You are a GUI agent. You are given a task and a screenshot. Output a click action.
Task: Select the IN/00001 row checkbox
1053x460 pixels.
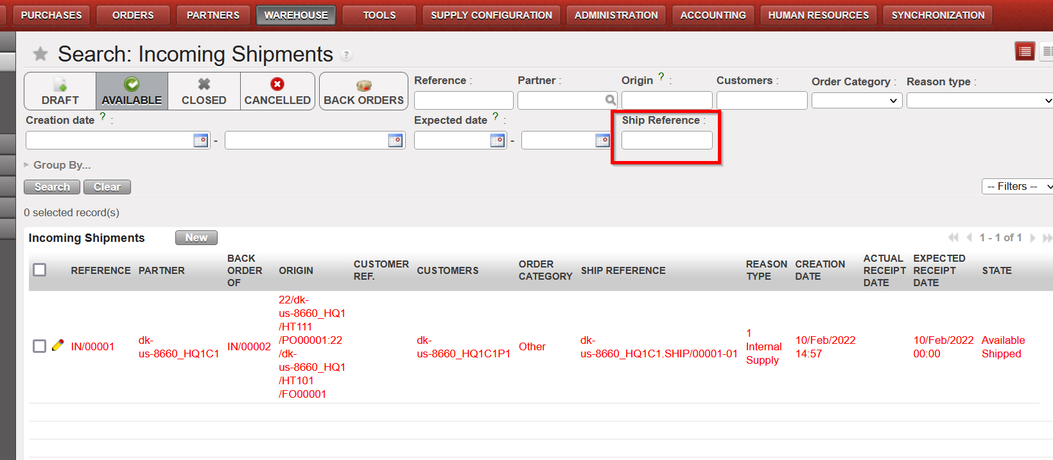pos(39,346)
